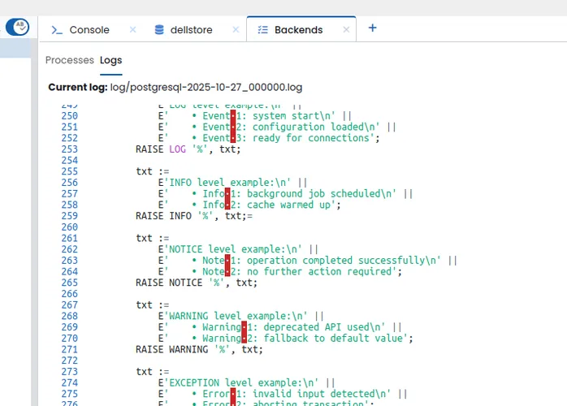This screenshot has height=406, width=567.
Task: Click the database icon on dellstore tab
Action: pos(159,30)
